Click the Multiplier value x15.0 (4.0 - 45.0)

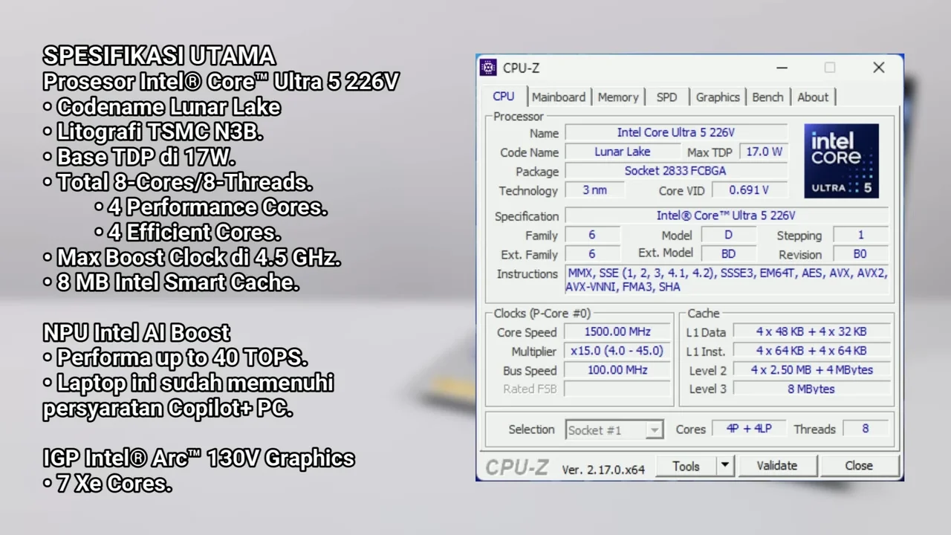pos(617,351)
